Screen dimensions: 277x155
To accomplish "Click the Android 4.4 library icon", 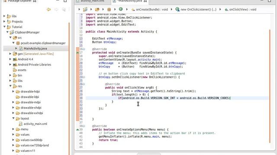I will click(x=15, y=59).
